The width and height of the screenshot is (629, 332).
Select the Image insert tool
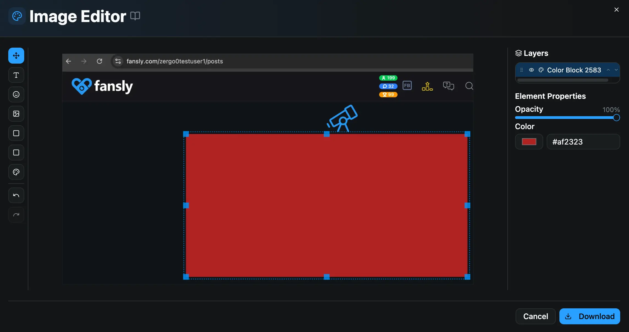click(x=16, y=114)
